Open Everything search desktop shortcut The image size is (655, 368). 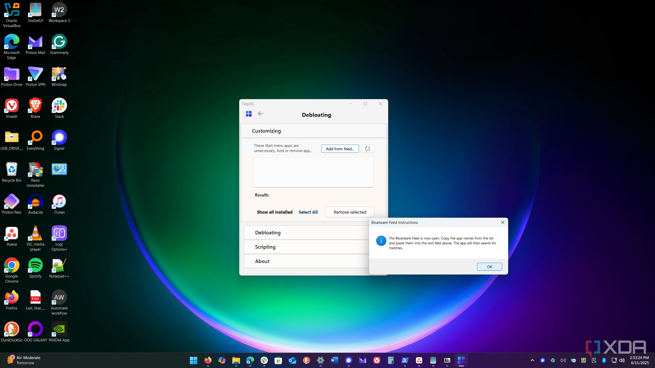[x=35, y=140]
